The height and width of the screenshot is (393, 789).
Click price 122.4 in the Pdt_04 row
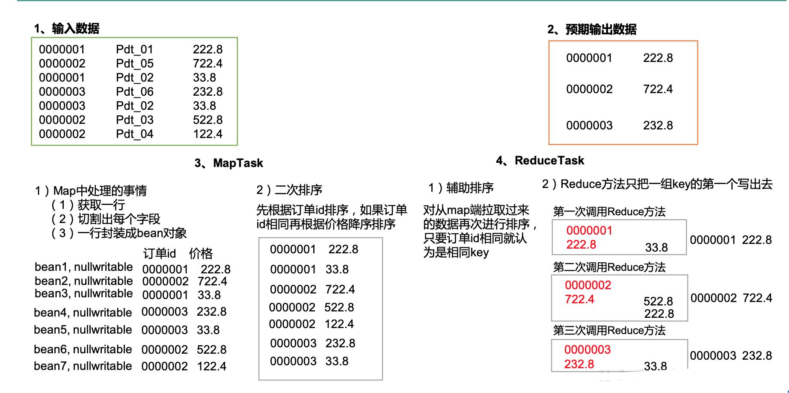(x=208, y=134)
